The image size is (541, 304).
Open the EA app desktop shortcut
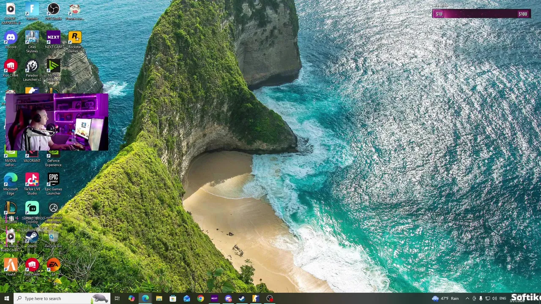53,267
